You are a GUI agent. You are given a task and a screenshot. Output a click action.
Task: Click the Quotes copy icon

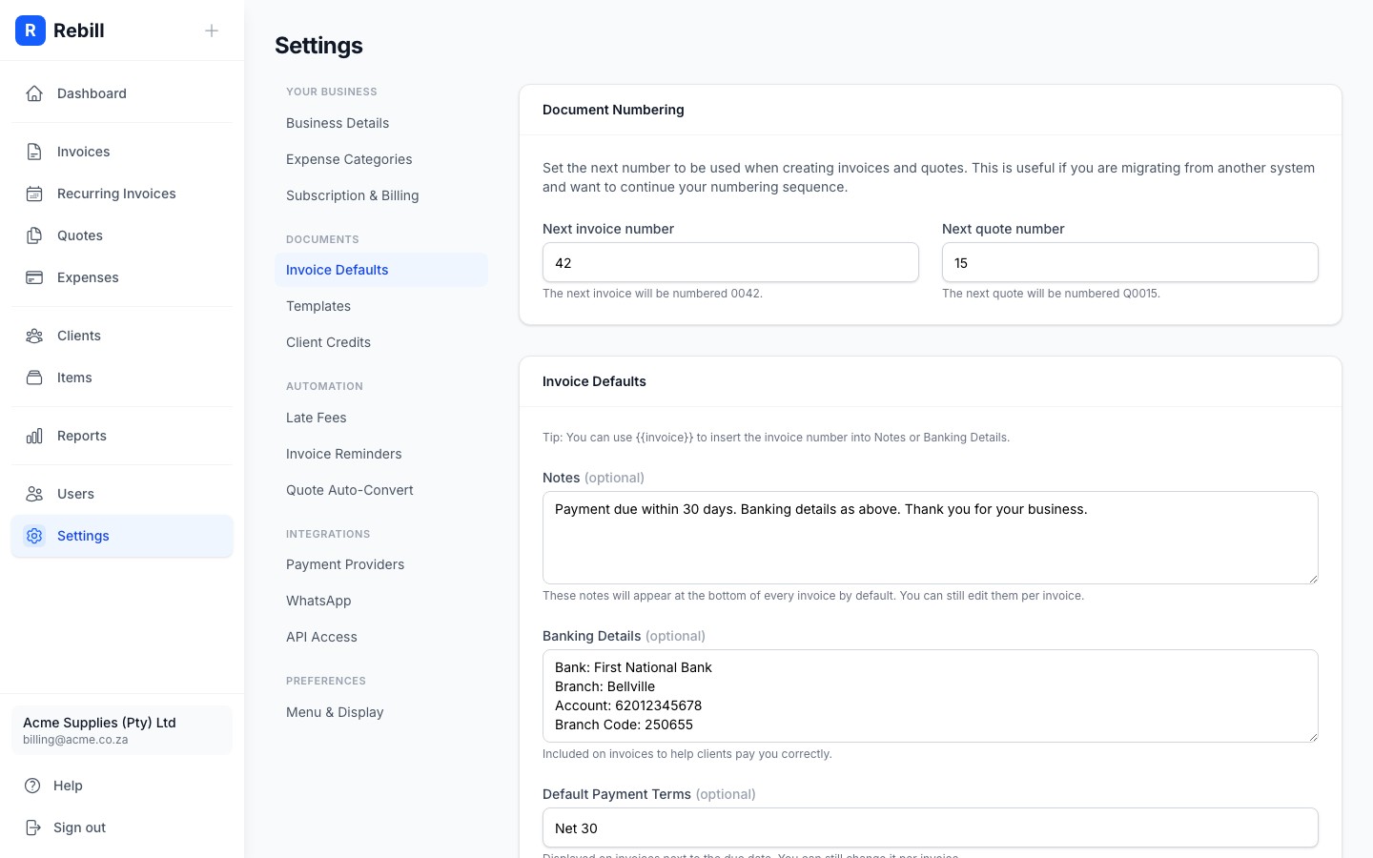coord(34,235)
